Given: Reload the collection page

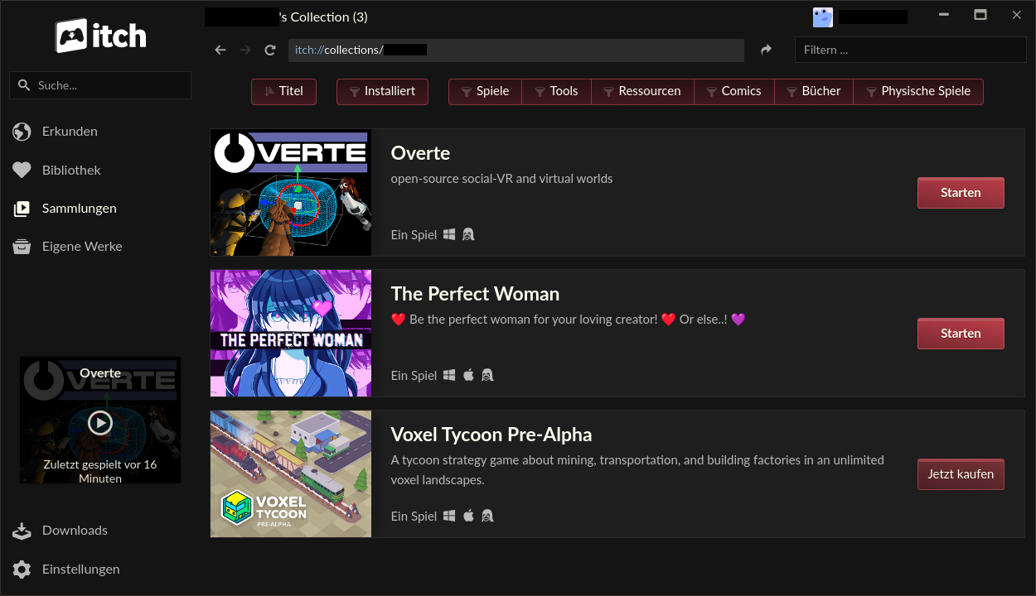Looking at the screenshot, I should [270, 50].
